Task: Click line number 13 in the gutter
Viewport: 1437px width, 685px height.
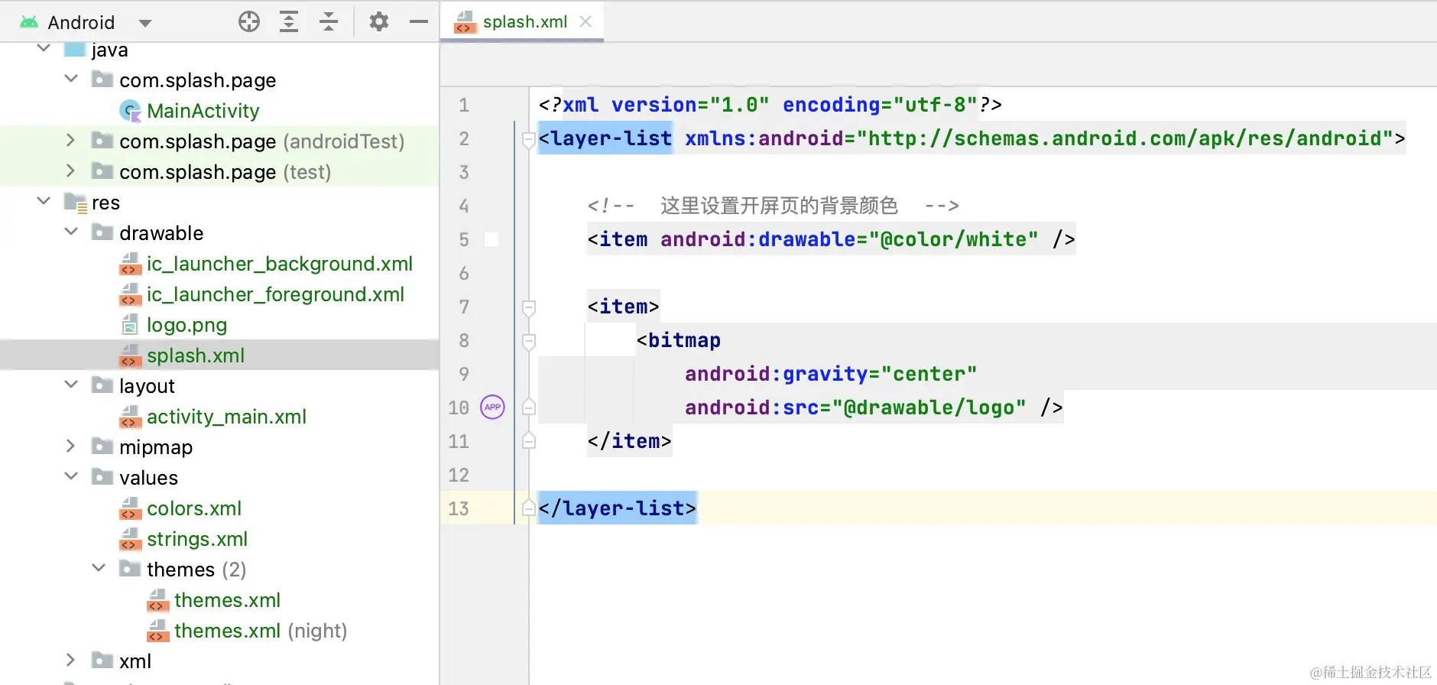Action: click(x=459, y=508)
